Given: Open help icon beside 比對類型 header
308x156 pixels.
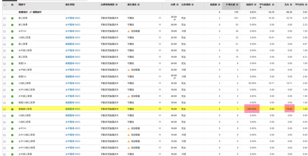Looking at the screenshot, I should pyautogui.click(x=192, y=5).
